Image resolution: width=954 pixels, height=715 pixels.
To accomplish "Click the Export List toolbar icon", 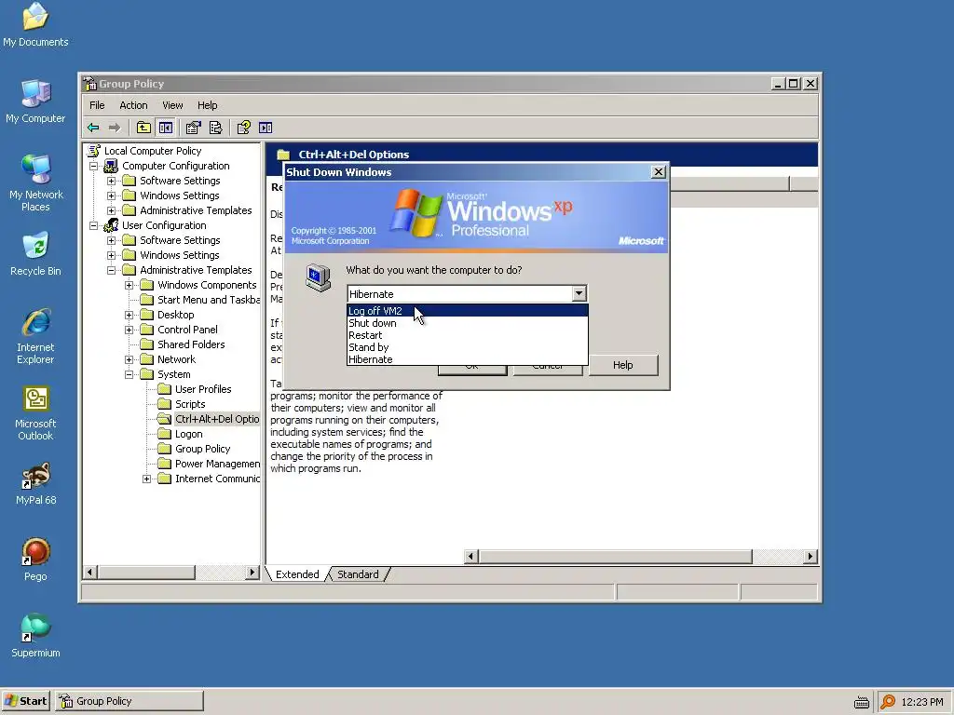I will (215, 128).
